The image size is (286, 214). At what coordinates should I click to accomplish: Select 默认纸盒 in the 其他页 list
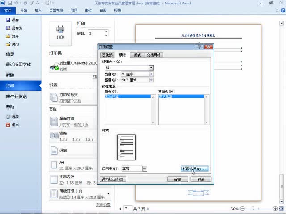181,96
